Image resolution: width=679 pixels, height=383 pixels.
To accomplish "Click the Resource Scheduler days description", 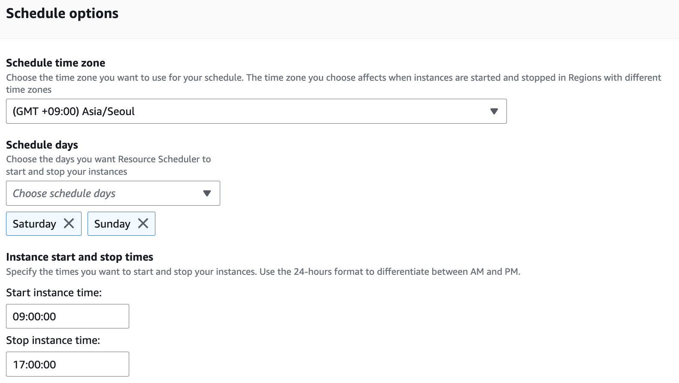I will click(x=109, y=165).
